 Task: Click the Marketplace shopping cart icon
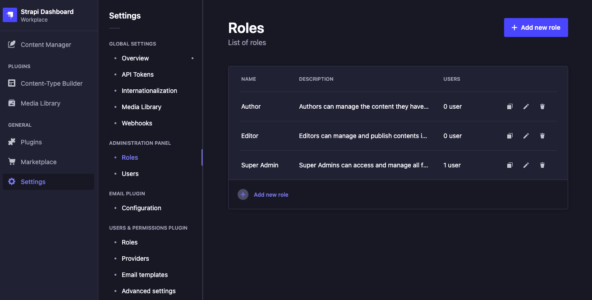click(12, 162)
